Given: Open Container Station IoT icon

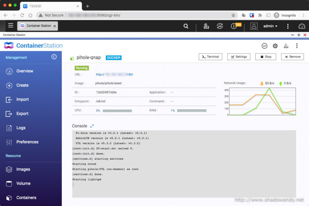Looking at the screenshot, I should click(x=265, y=46).
